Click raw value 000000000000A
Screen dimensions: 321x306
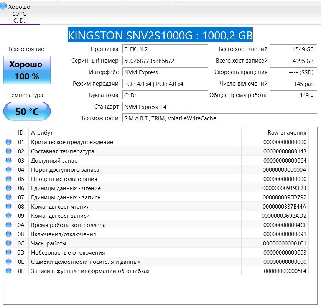pos(285,170)
